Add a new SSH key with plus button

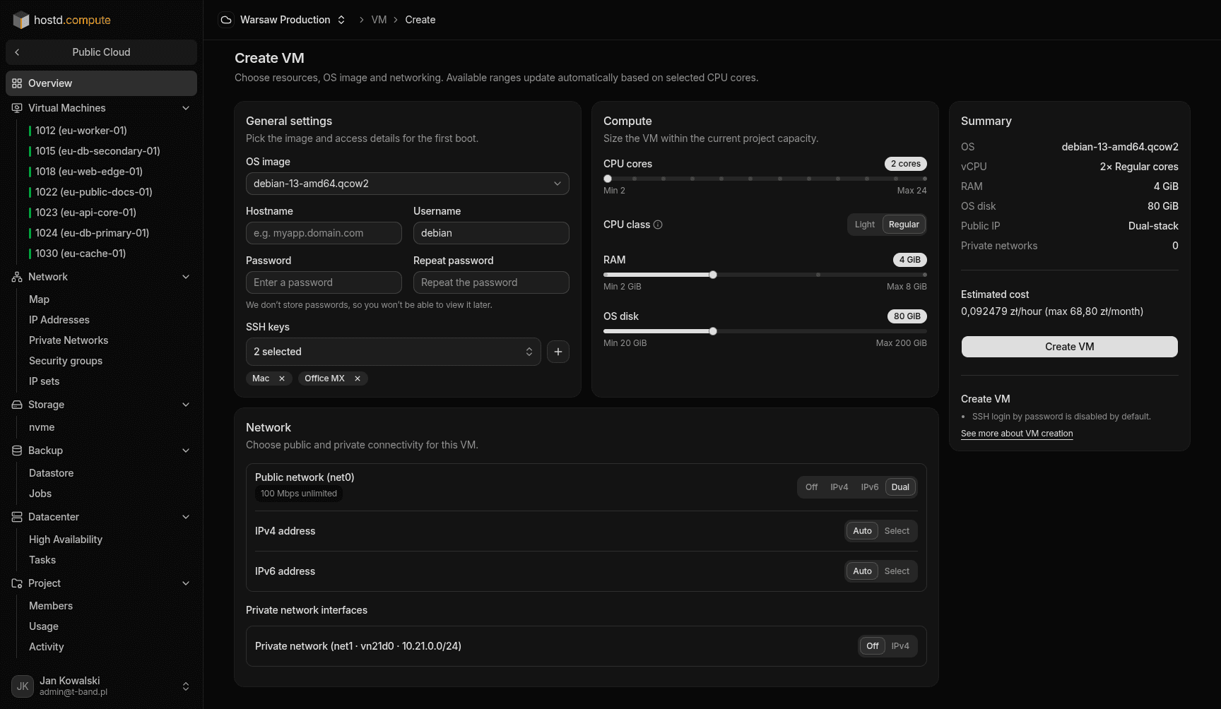[558, 352]
